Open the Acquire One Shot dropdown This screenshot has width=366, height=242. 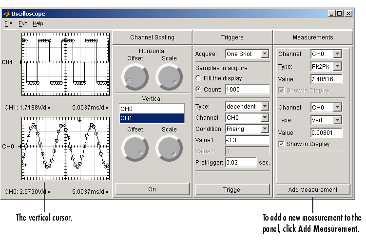[x=247, y=54]
